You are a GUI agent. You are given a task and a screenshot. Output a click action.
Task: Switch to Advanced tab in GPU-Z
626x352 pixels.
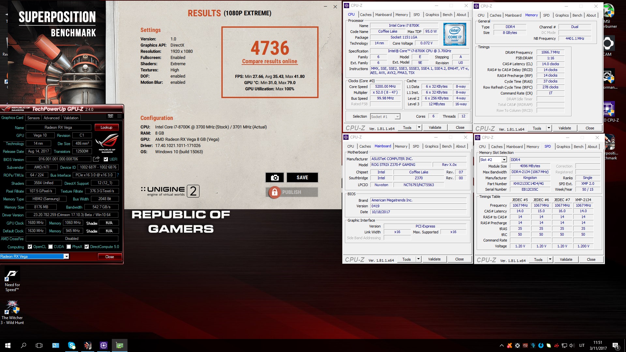tap(52, 118)
